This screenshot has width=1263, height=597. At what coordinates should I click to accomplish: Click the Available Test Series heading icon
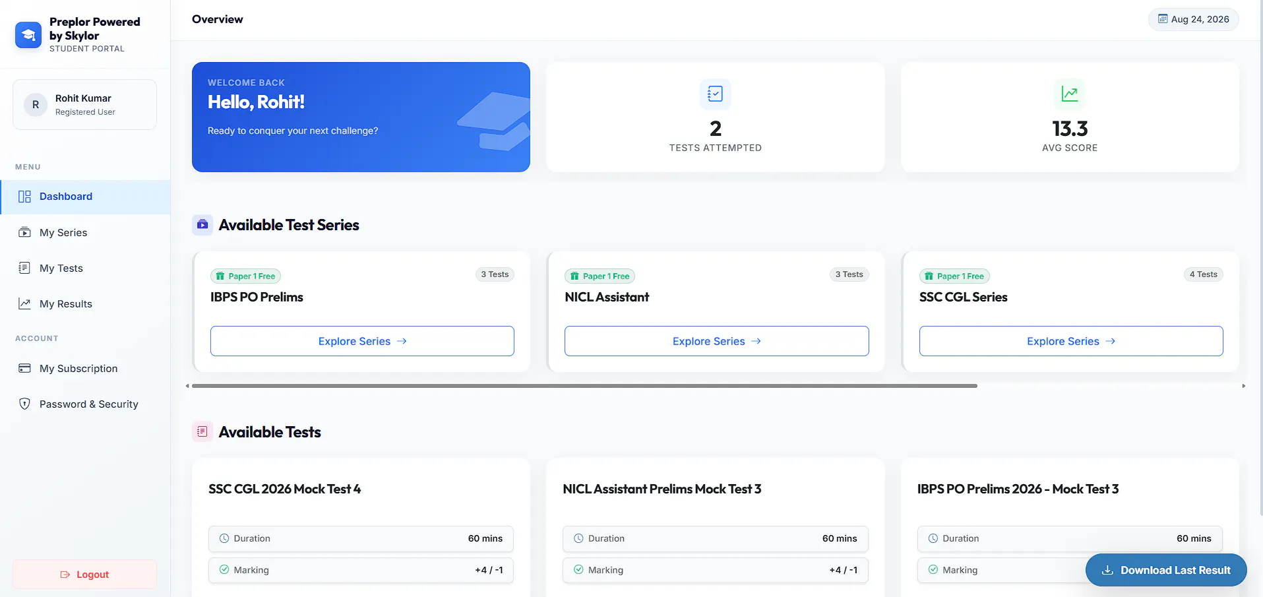202,225
